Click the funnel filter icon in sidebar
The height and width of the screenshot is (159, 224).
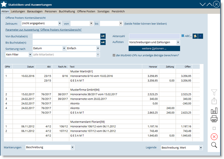tap(214, 92)
